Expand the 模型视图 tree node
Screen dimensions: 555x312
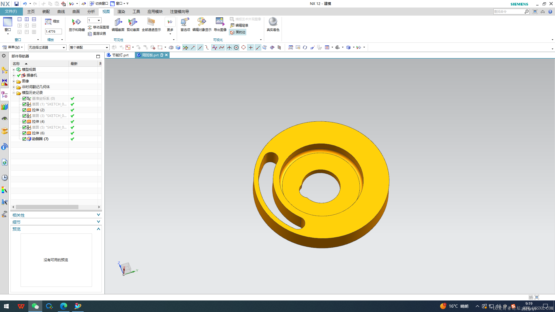coord(14,70)
